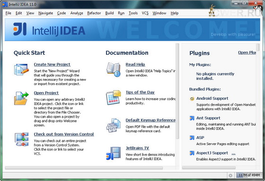Open the Help menu
This screenshot has width=265, height=181.
point(175,13)
